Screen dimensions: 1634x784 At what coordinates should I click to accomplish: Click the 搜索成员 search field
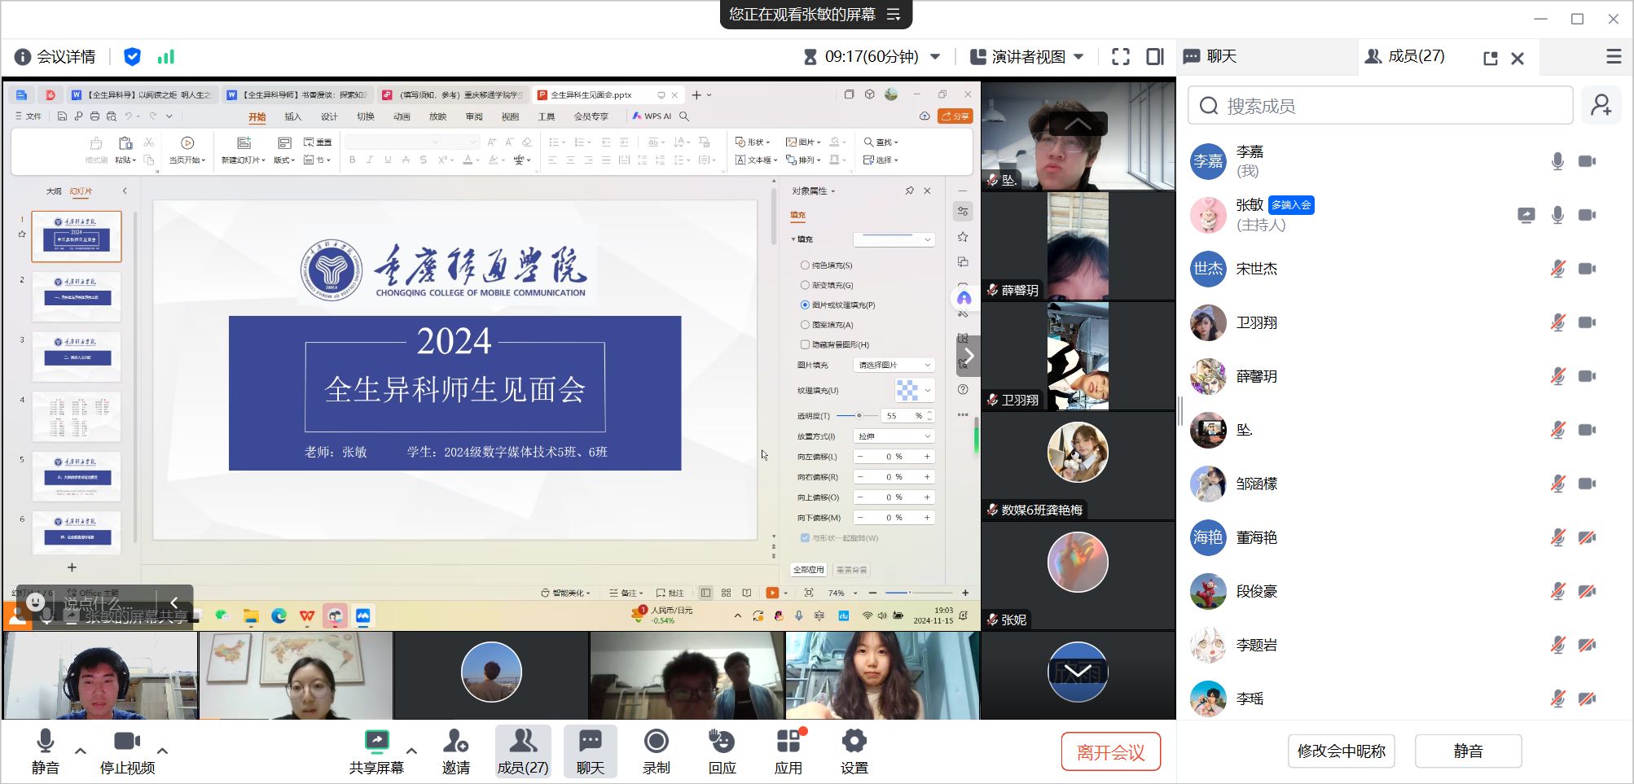pos(1380,106)
